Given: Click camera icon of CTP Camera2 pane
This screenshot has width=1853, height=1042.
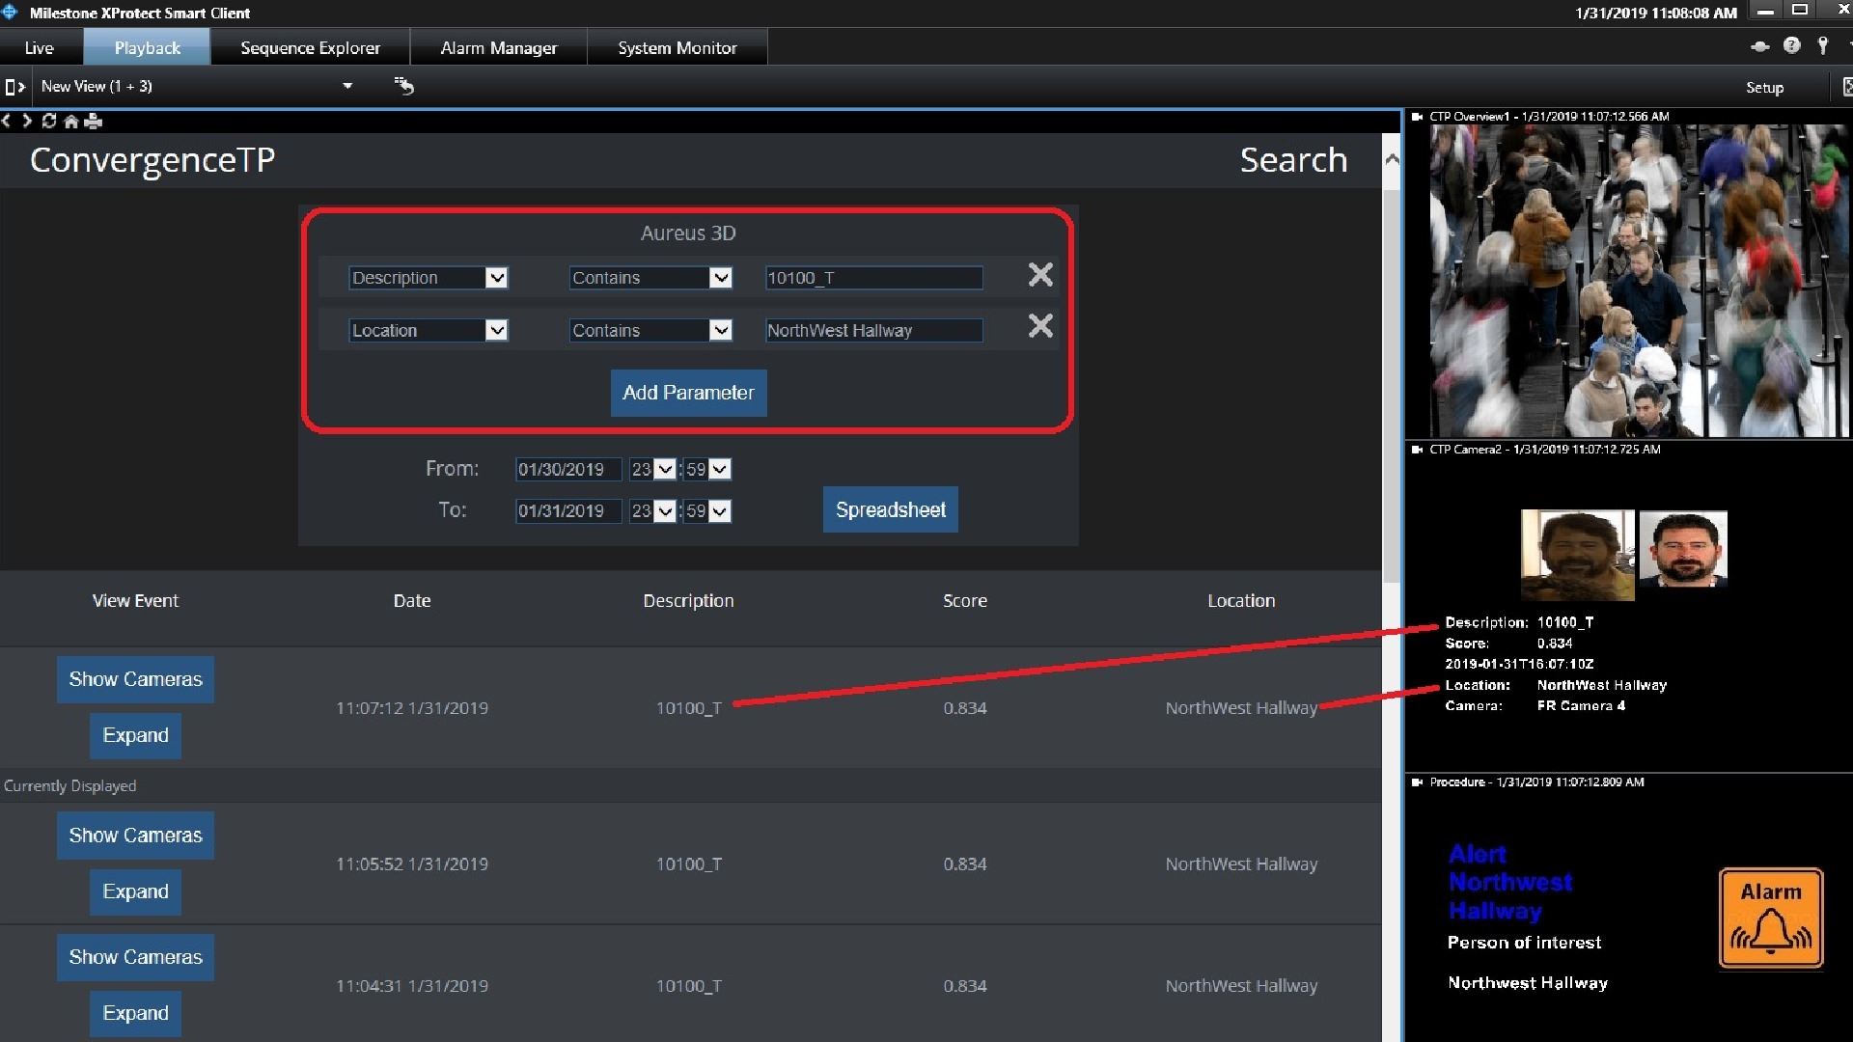Looking at the screenshot, I should tap(1417, 450).
